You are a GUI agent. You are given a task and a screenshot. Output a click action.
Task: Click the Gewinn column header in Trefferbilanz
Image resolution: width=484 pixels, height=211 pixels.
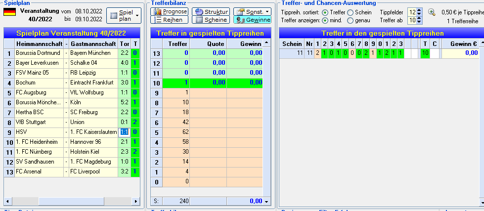245,44
